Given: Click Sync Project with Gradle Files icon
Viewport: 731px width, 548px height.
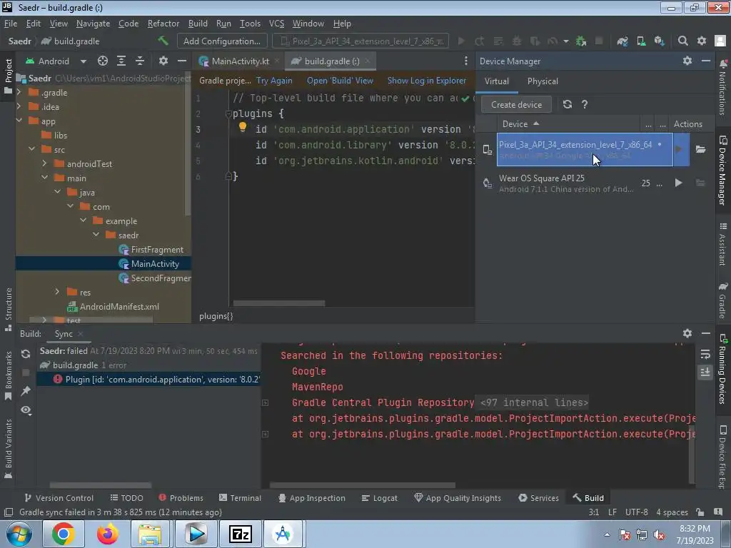Looking at the screenshot, I should tap(622, 41).
